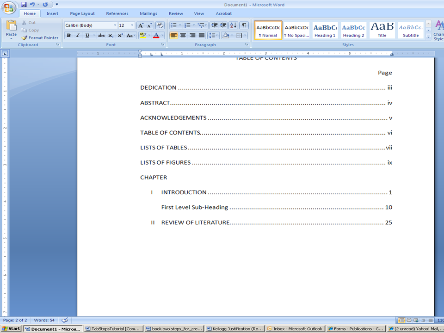Viewport: 444px width, 333px height.
Task: Toggle bold formatting
Action: click(x=68, y=36)
